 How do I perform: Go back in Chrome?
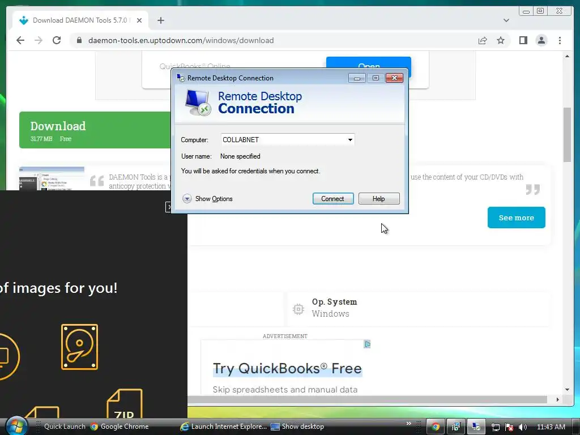point(20,40)
